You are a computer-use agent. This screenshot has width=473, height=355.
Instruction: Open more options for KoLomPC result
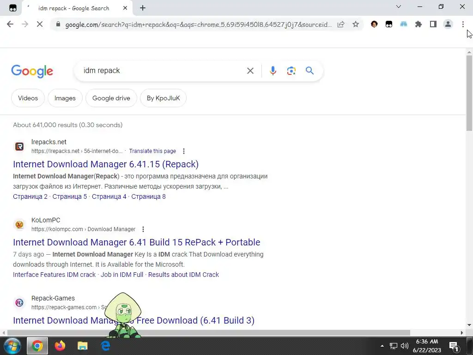tap(143, 229)
